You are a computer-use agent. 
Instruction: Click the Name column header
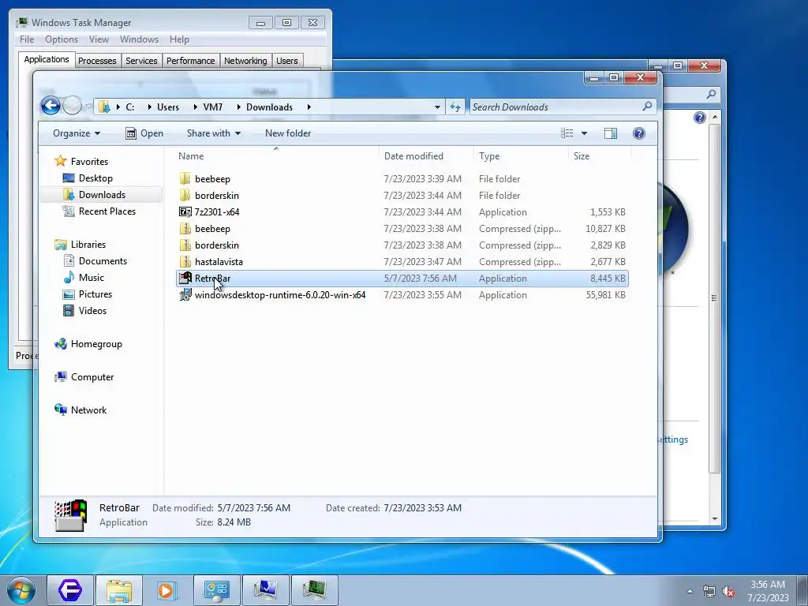[x=276, y=156]
